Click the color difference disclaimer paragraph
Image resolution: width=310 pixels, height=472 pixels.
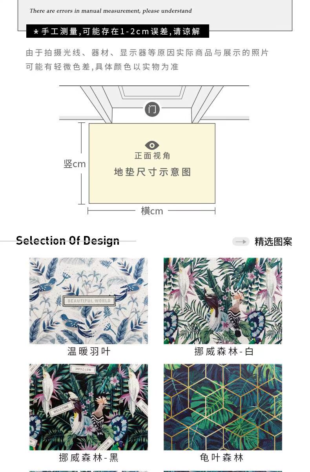coord(147,60)
